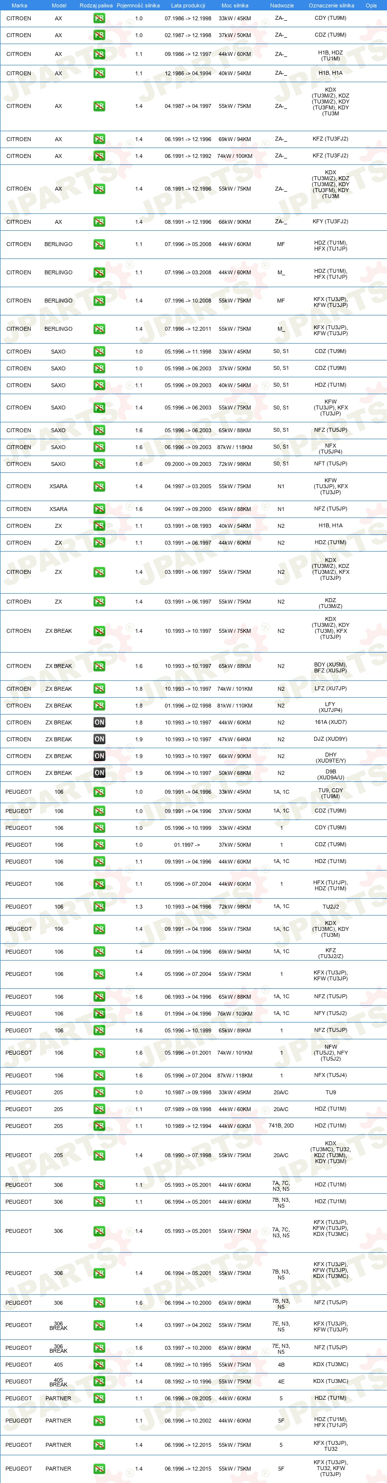Click diesel ON icon for D9B (XUD9A/U) row
The height and width of the screenshot is (1483, 387).
pyautogui.click(x=99, y=773)
